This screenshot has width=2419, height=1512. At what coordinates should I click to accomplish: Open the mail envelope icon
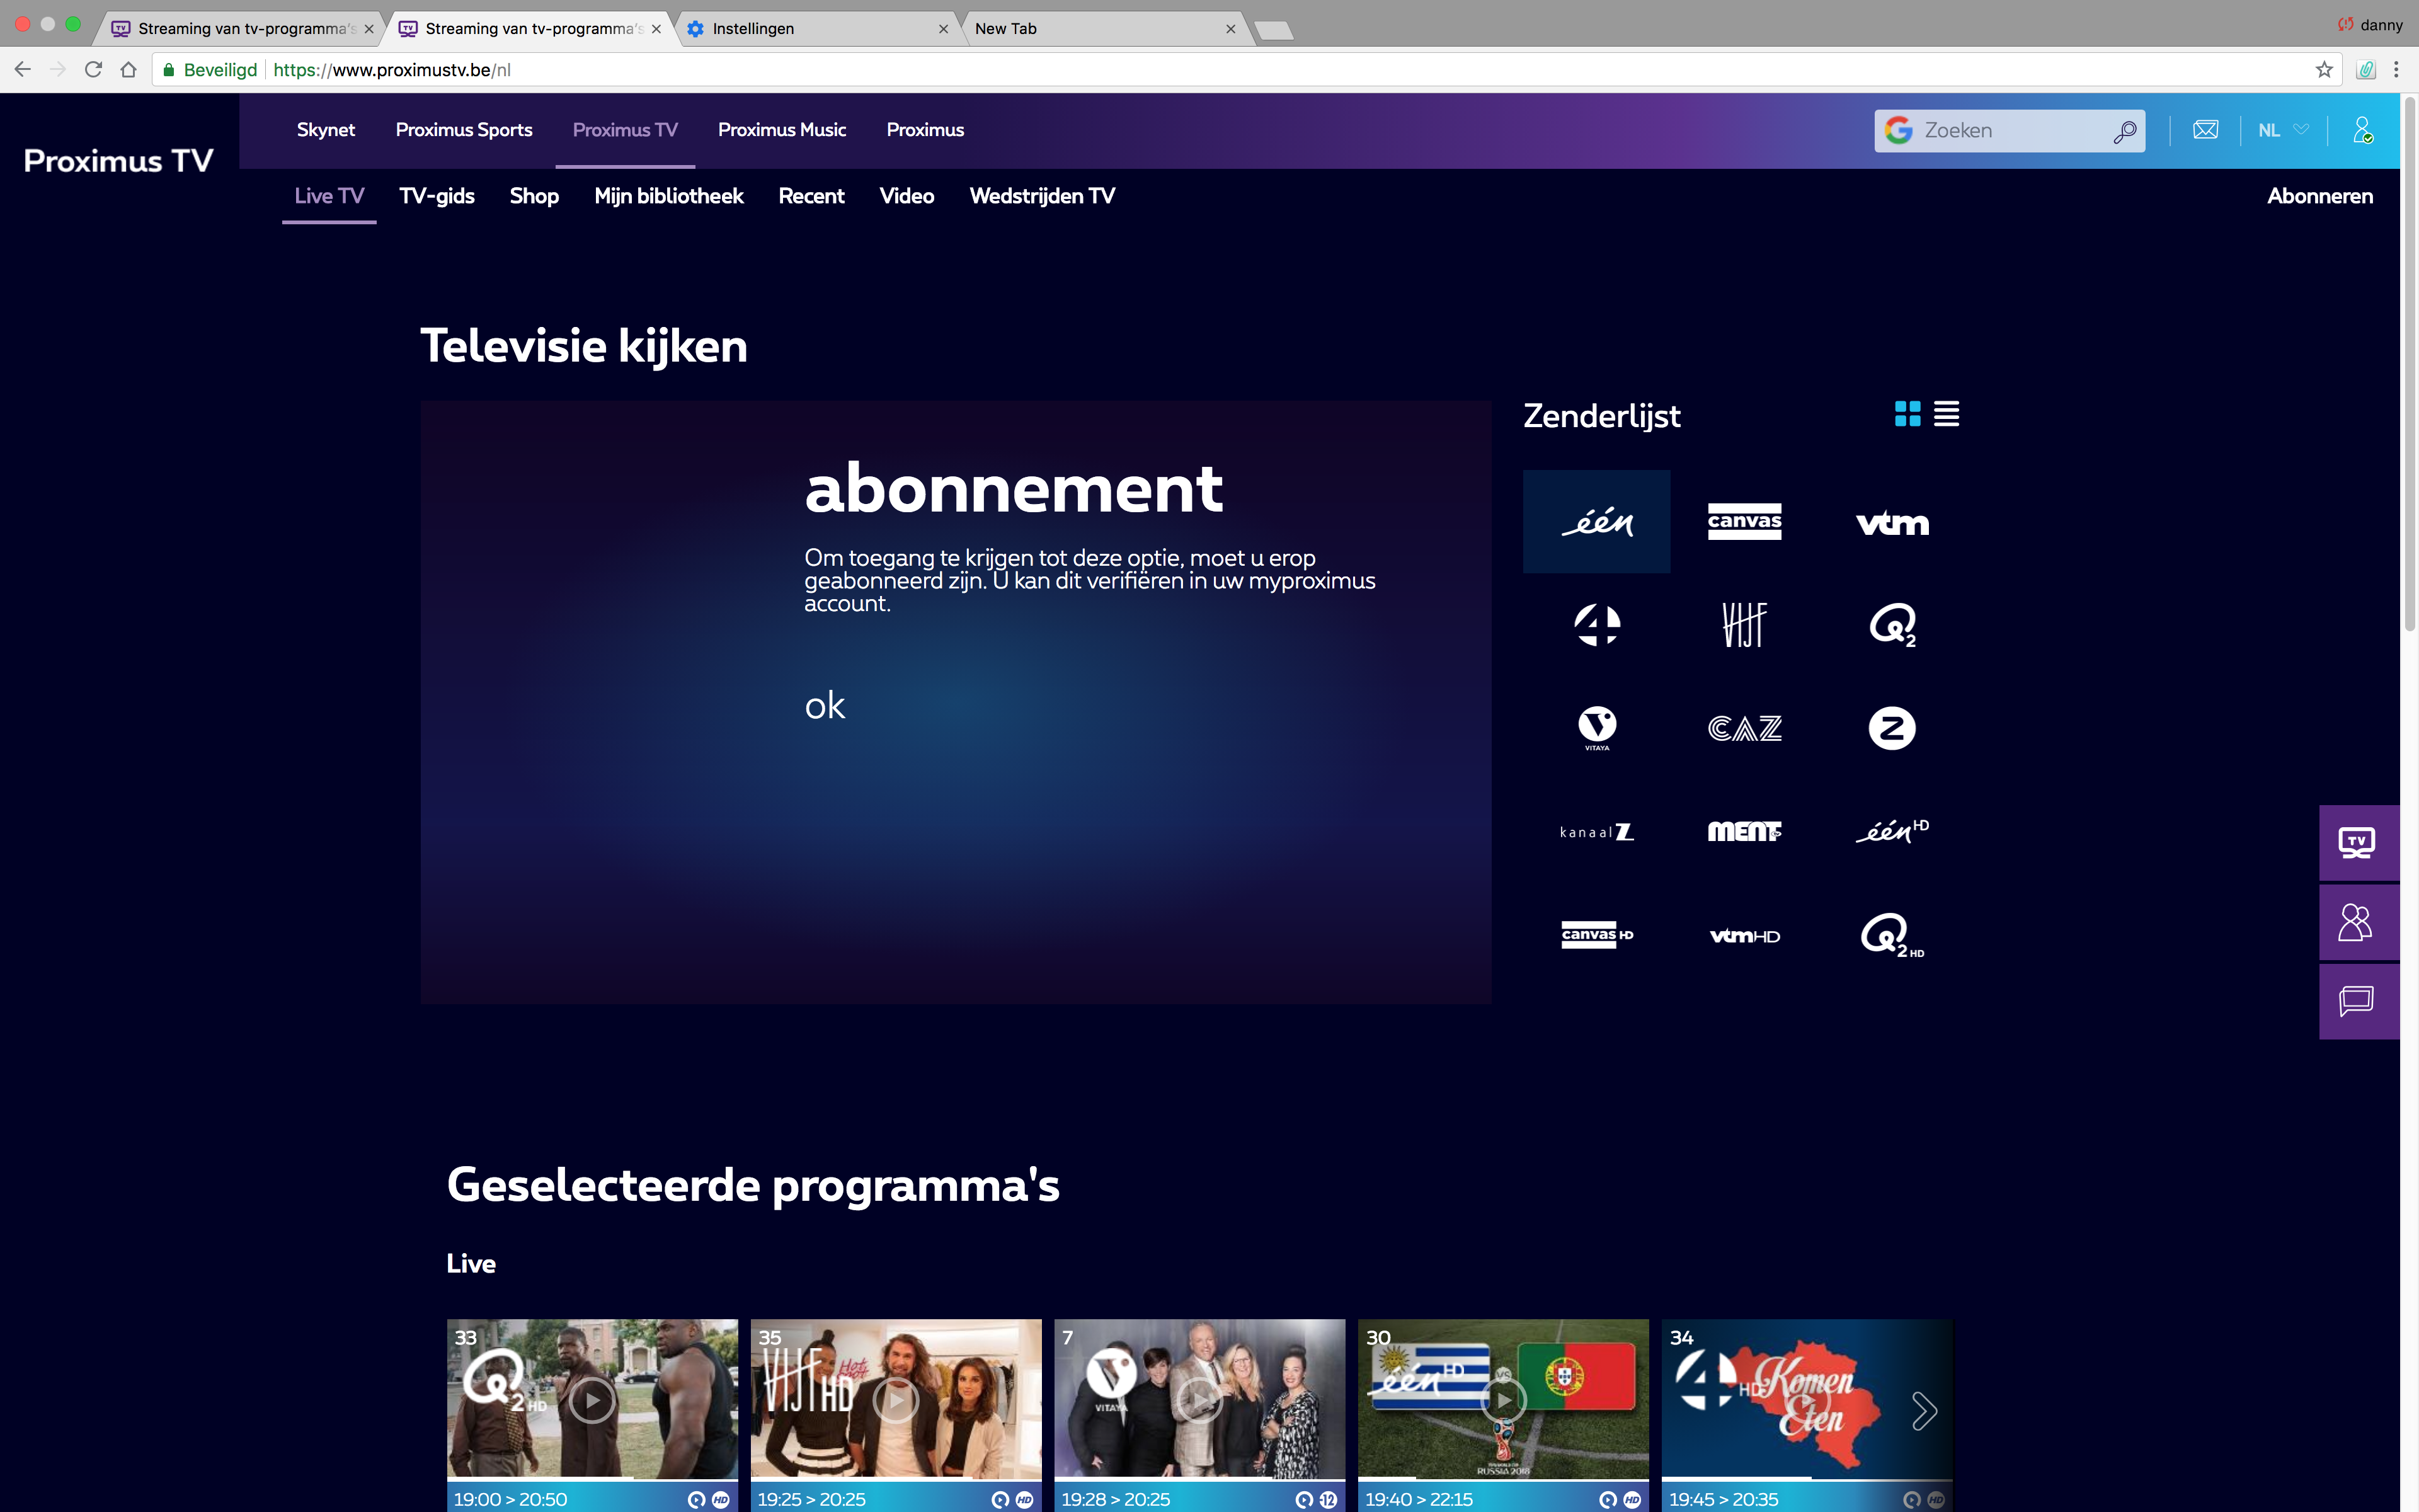click(x=2205, y=130)
